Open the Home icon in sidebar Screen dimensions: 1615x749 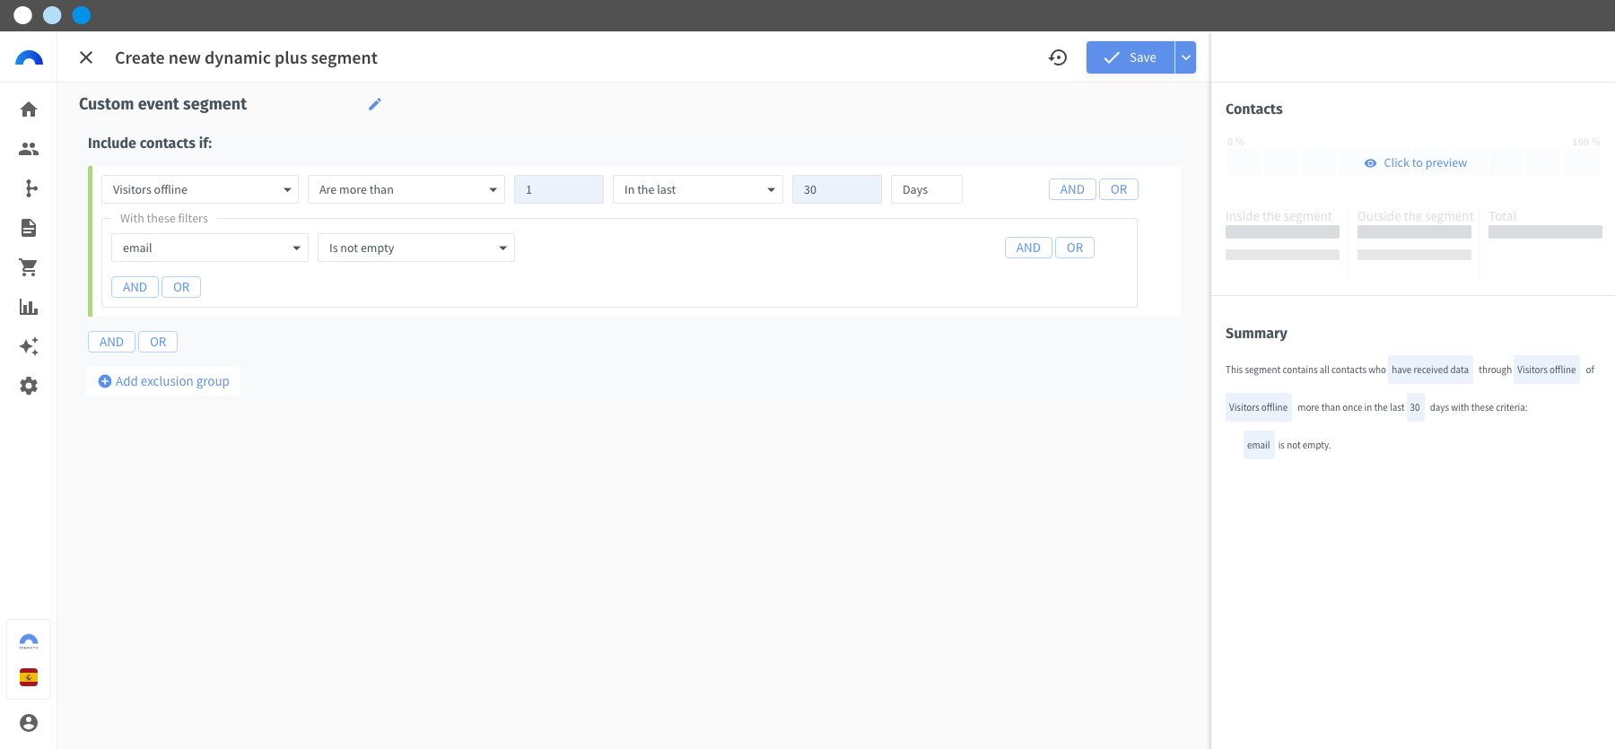(x=29, y=109)
